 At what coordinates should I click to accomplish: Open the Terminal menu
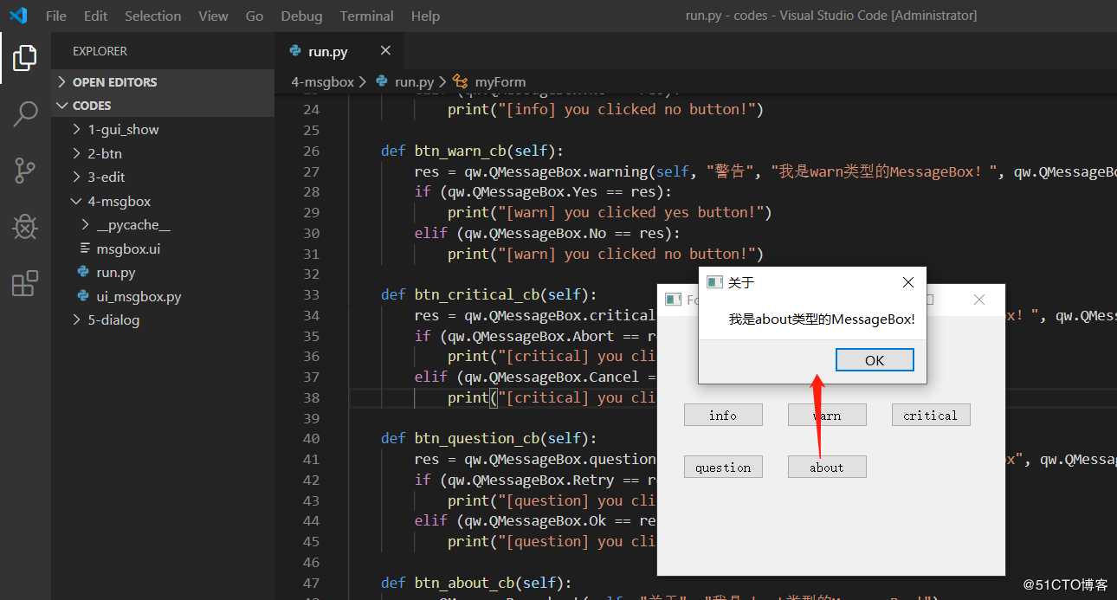pos(367,16)
